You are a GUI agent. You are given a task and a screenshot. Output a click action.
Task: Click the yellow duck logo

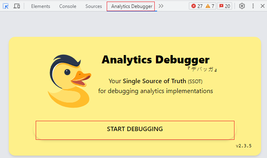click(69, 81)
